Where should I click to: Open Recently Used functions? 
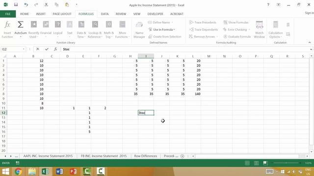[34, 29]
